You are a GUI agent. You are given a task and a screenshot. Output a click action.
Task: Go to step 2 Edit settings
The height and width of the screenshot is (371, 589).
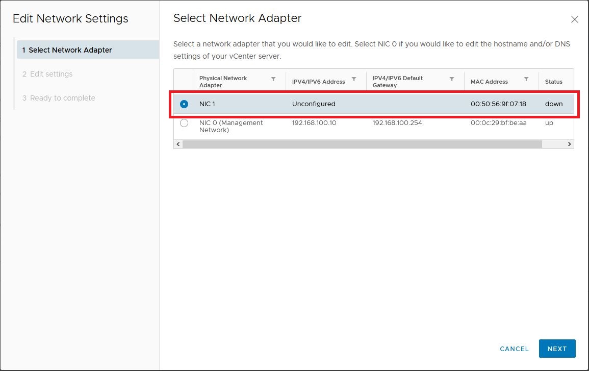point(47,74)
